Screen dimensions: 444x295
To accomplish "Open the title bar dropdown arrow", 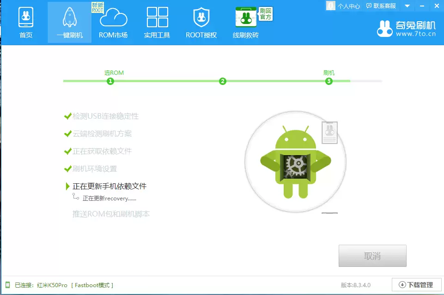I will click(407, 6).
